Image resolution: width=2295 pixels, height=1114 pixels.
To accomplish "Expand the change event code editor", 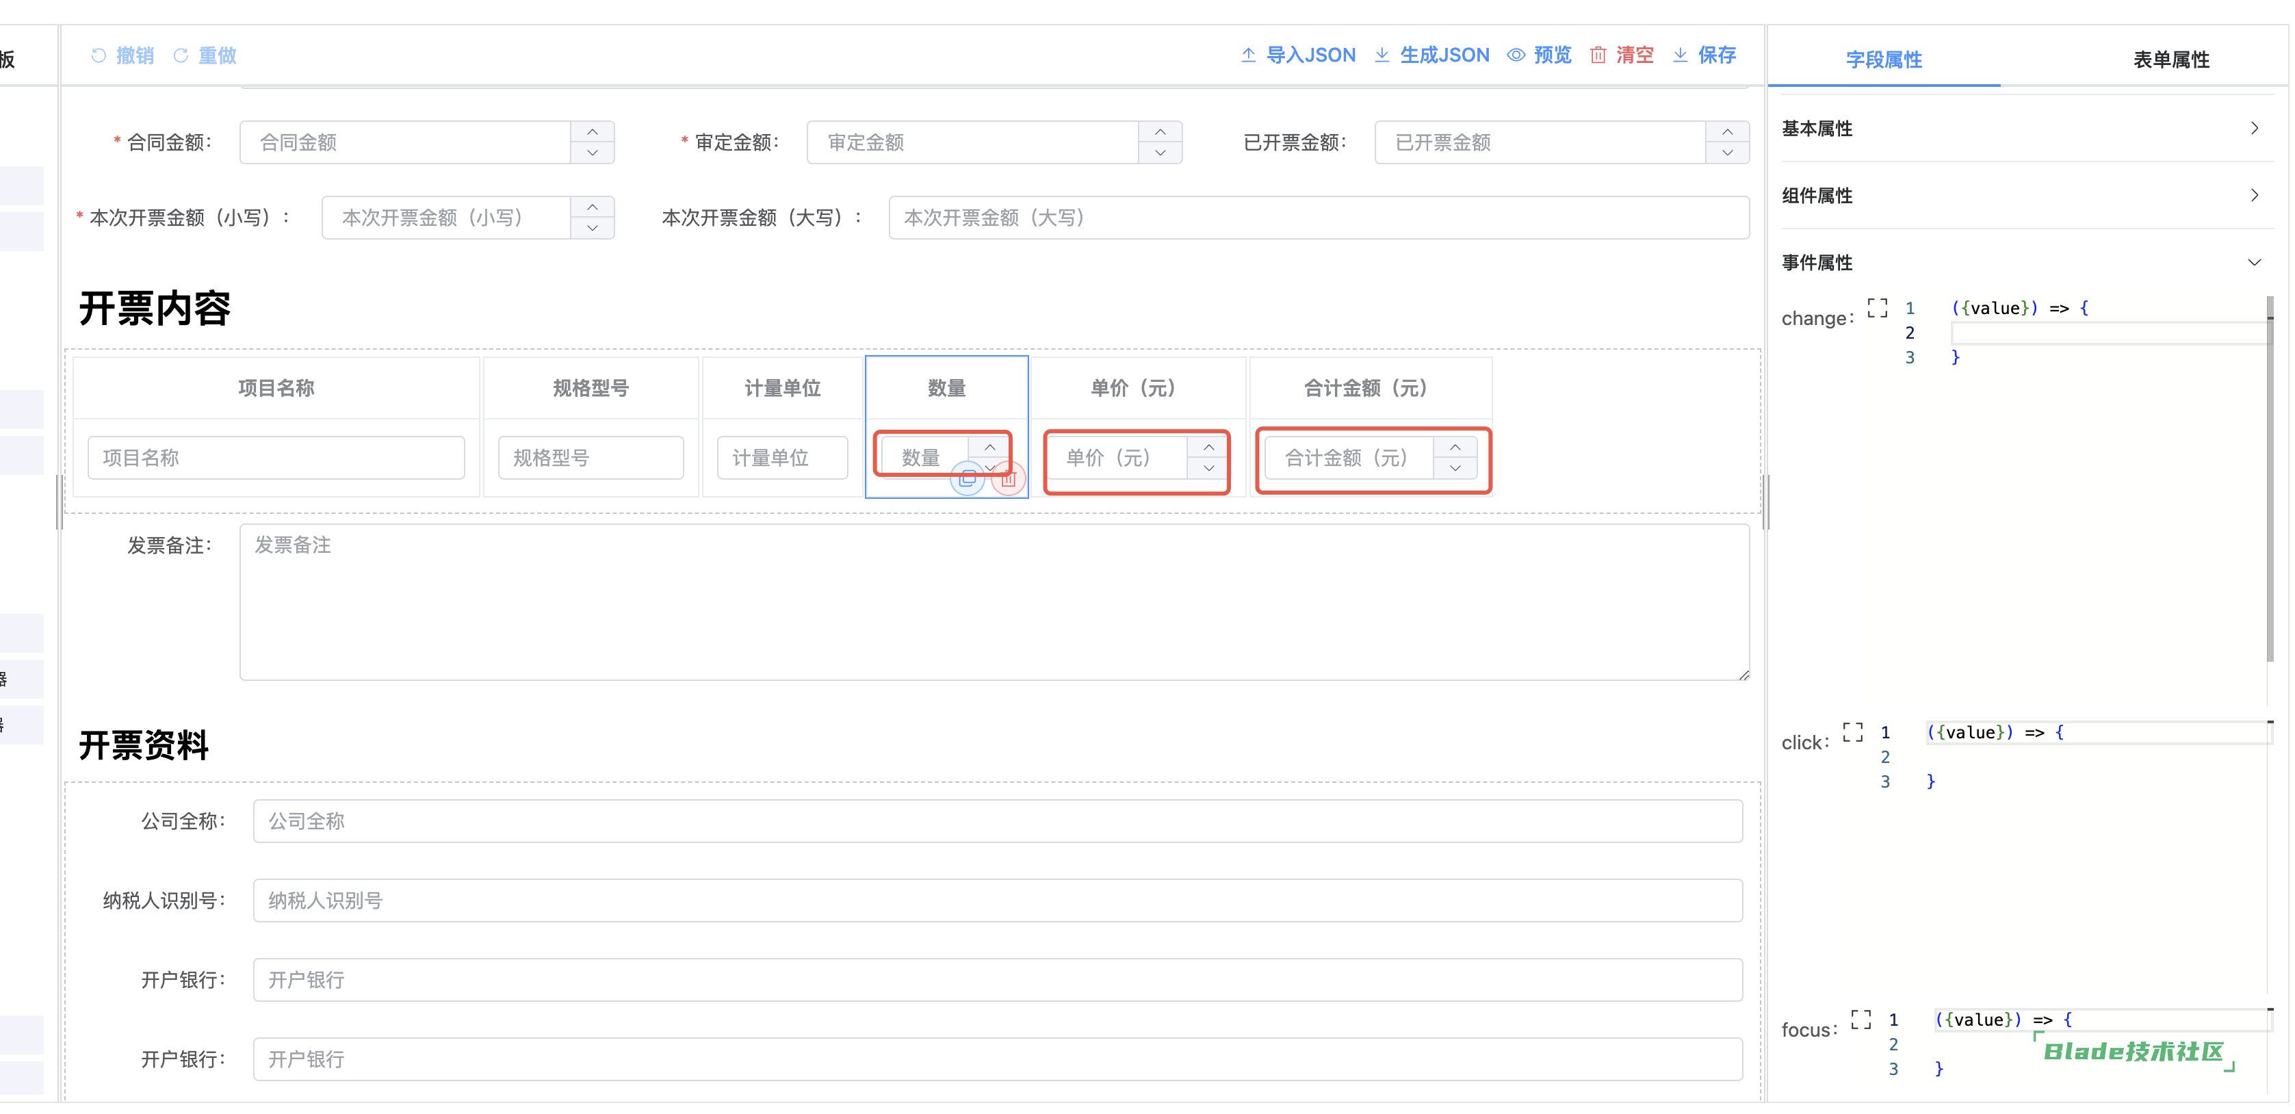I will click(1877, 309).
